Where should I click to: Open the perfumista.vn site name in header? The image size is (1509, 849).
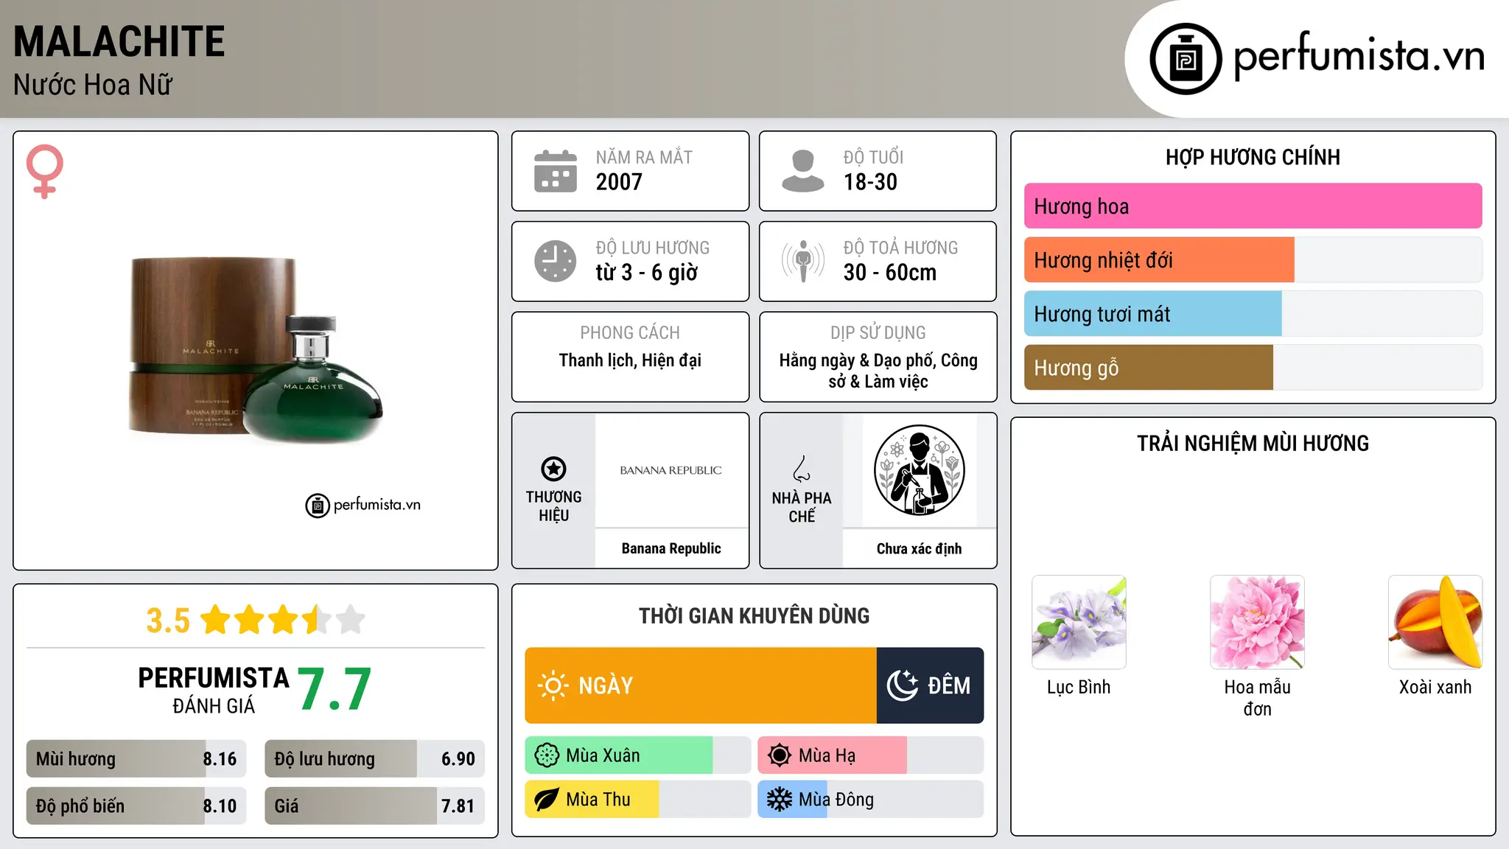1359,57
